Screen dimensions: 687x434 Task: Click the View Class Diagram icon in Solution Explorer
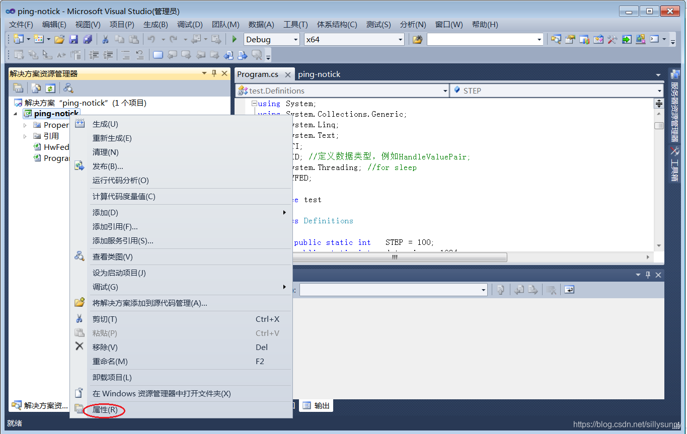click(68, 89)
